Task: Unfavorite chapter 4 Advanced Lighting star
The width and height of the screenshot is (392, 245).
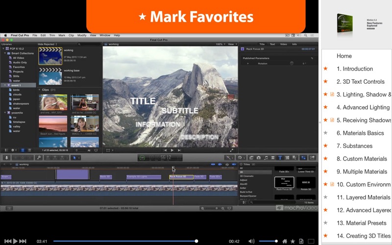Action: tap(325, 107)
